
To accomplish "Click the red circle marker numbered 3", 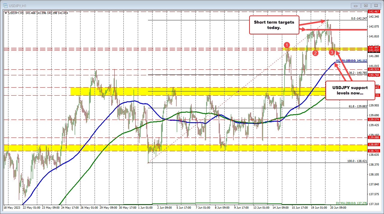I will pyautogui.click(x=332, y=53).
